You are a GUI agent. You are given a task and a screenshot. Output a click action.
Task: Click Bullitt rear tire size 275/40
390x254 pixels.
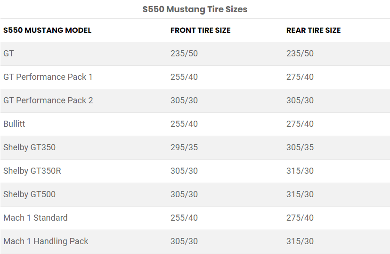tap(300, 124)
